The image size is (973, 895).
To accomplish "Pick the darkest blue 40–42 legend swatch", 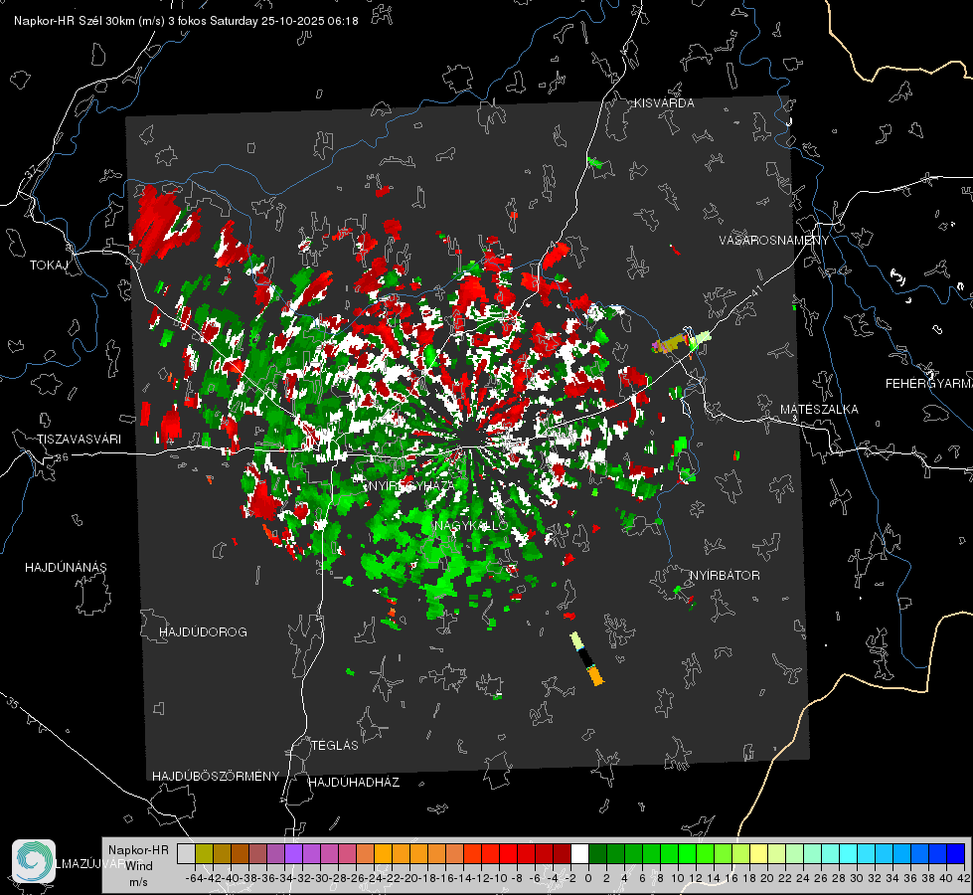I will pyautogui.click(x=956, y=853).
